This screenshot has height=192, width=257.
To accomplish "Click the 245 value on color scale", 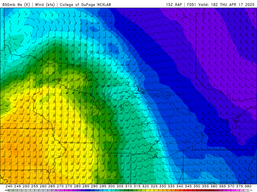I will (x=17, y=186).
